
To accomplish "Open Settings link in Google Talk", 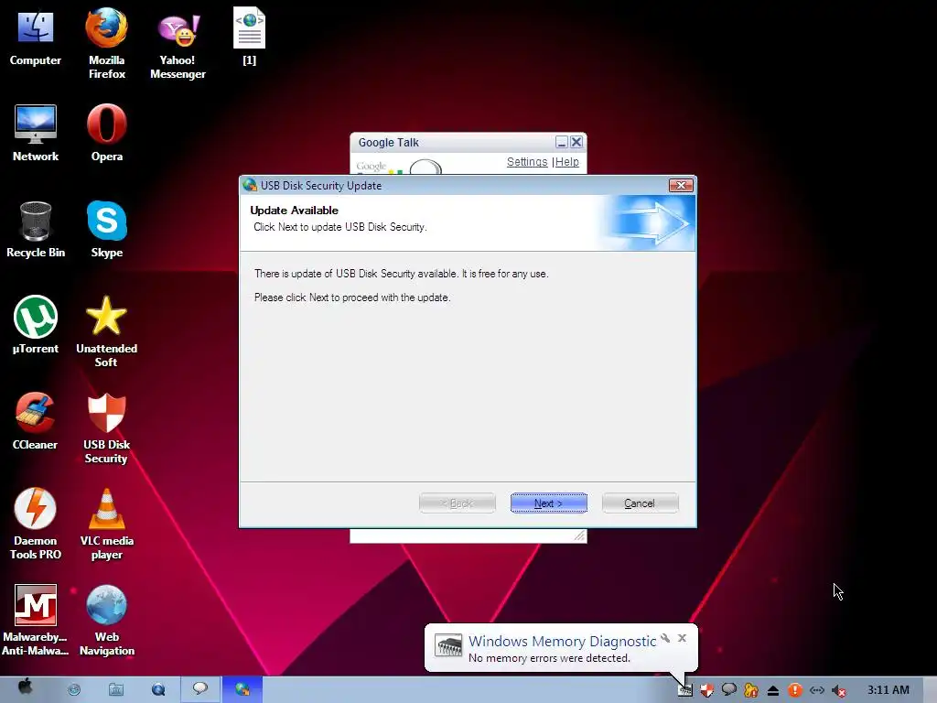I will [527, 162].
